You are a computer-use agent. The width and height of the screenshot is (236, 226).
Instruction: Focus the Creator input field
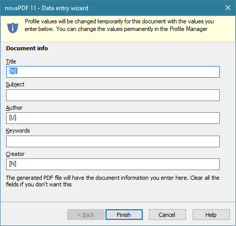113,164
